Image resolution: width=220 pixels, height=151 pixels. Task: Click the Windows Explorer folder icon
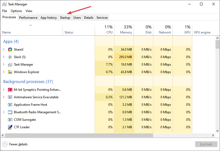[x=10, y=72]
